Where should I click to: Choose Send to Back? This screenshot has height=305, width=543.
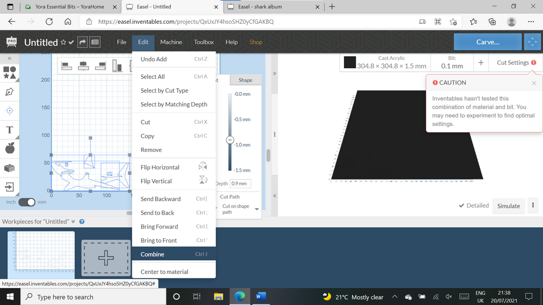174,213
